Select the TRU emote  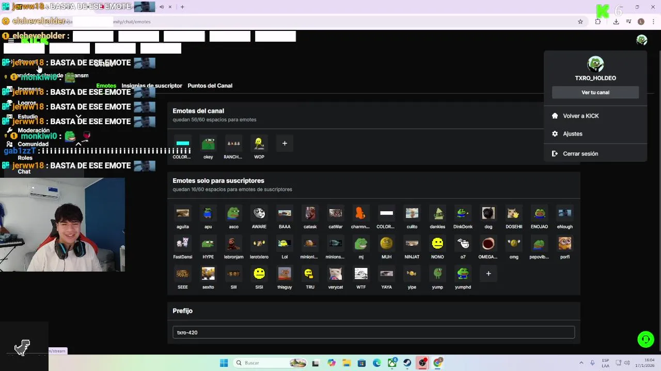pos(310,274)
